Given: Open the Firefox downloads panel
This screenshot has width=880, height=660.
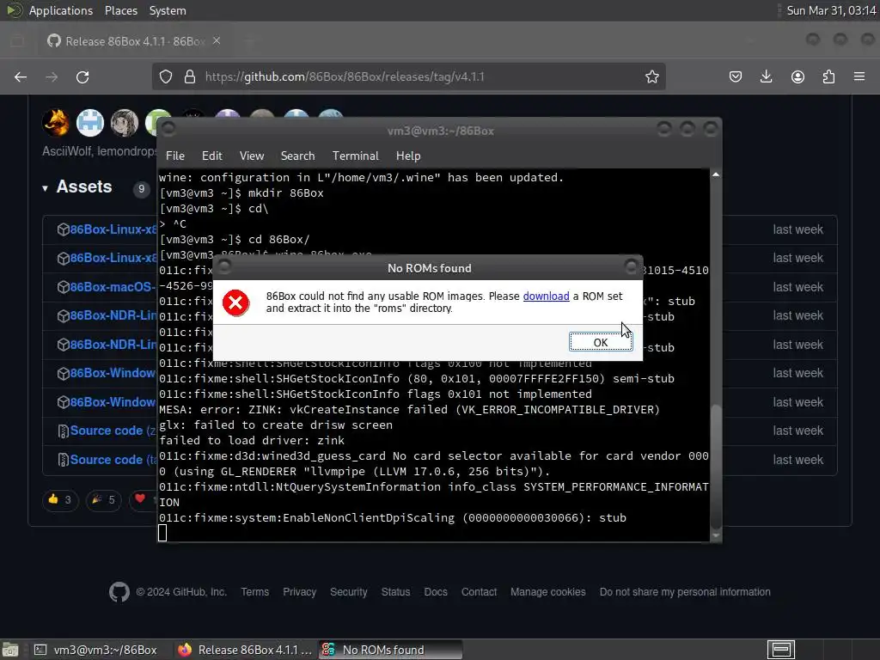Looking at the screenshot, I should (x=766, y=76).
